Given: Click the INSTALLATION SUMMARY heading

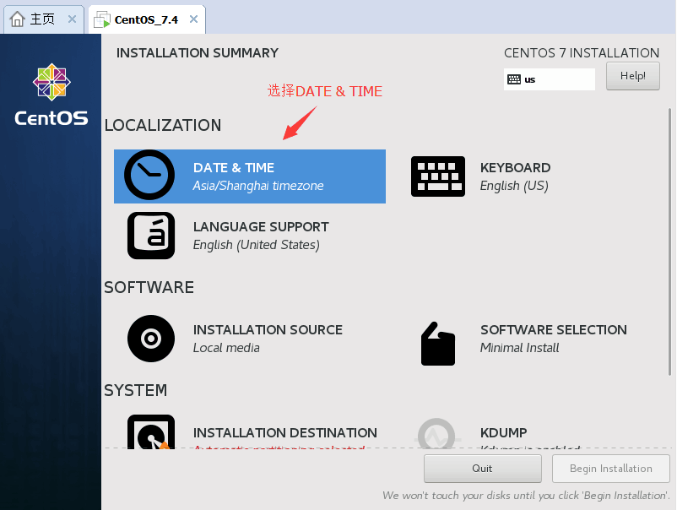Looking at the screenshot, I should [x=198, y=52].
